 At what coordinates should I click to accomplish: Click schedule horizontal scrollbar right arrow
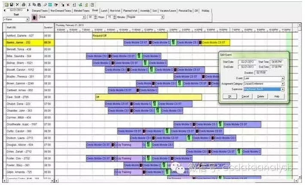coord(296,181)
